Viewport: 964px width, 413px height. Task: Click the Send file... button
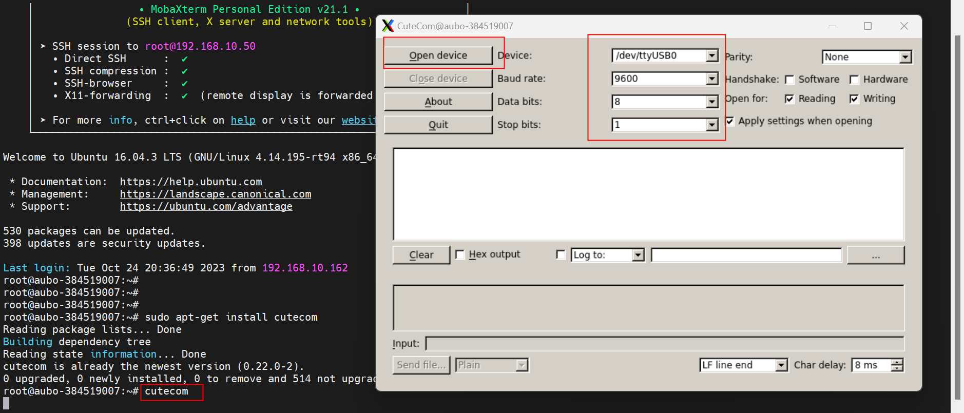click(421, 365)
